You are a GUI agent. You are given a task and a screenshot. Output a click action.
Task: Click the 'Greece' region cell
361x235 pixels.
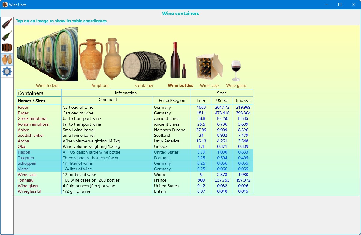[x=161, y=146]
